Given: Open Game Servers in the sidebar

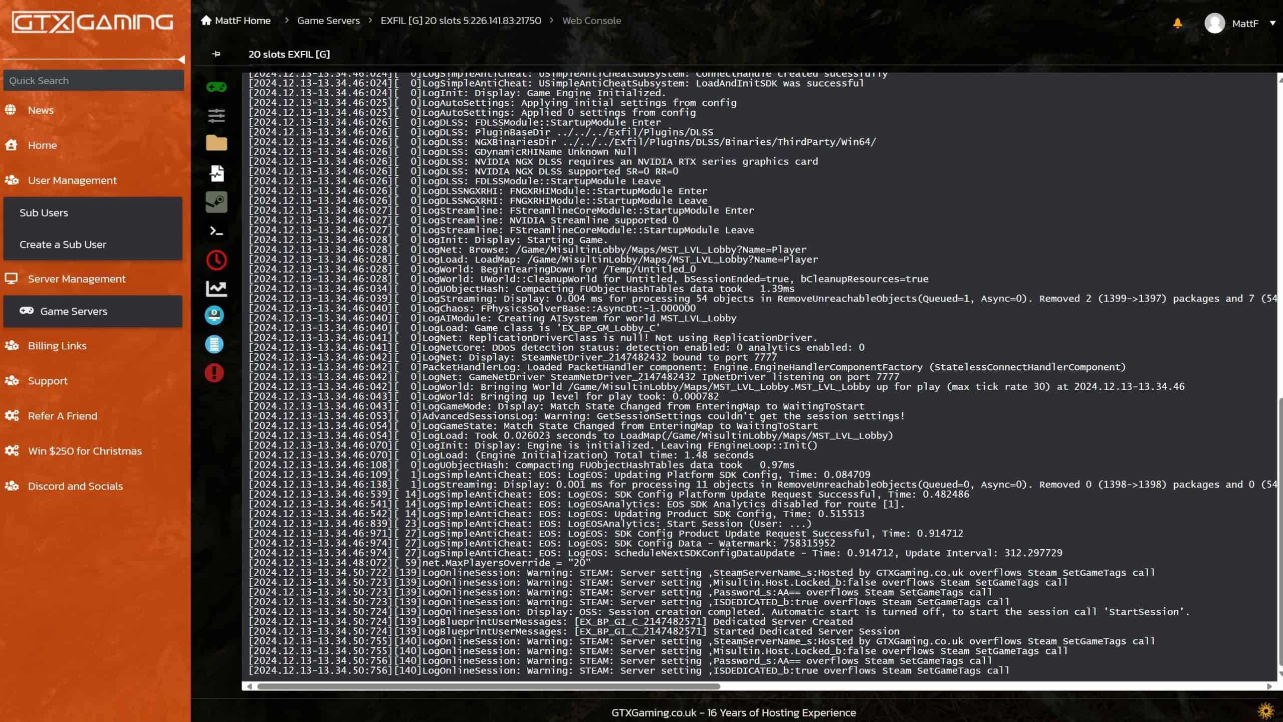Looking at the screenshot, I should coord(93,311).
